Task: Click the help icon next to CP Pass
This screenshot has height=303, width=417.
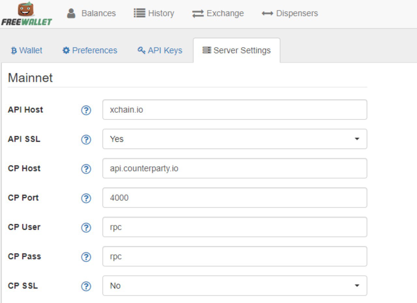Action: click(86, 257)
